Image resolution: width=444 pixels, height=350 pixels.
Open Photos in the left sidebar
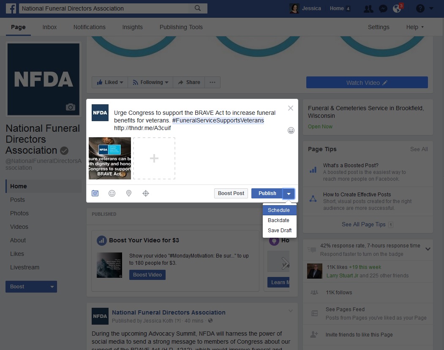click(19, 213)
